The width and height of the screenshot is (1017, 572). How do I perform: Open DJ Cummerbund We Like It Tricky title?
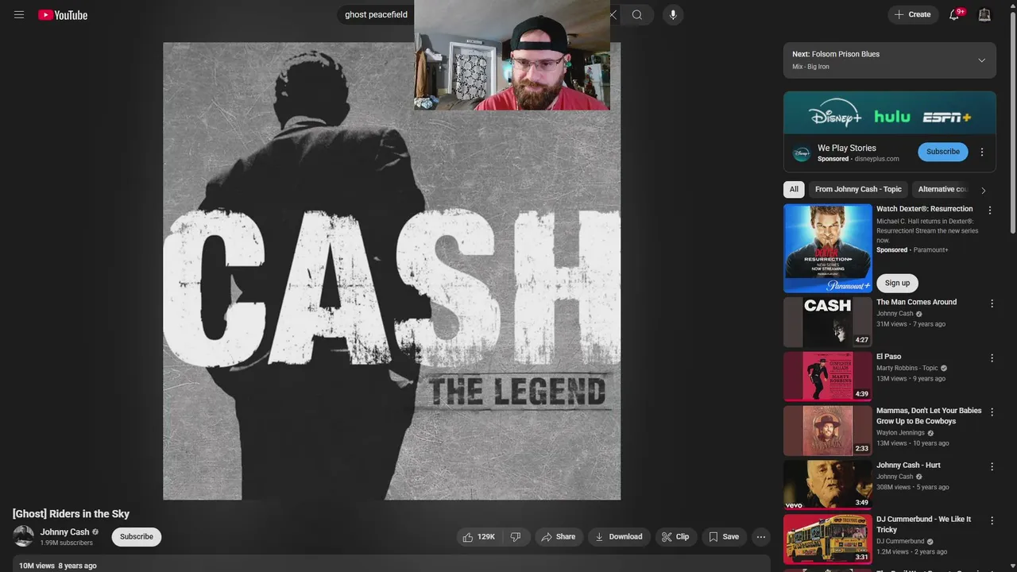point(923,524)
